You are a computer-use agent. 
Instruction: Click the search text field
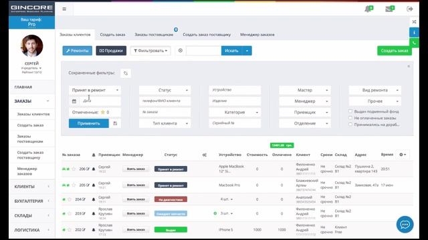[203, 51]
